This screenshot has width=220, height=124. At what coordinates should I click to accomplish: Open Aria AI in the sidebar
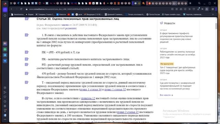[x=5, y=44]
